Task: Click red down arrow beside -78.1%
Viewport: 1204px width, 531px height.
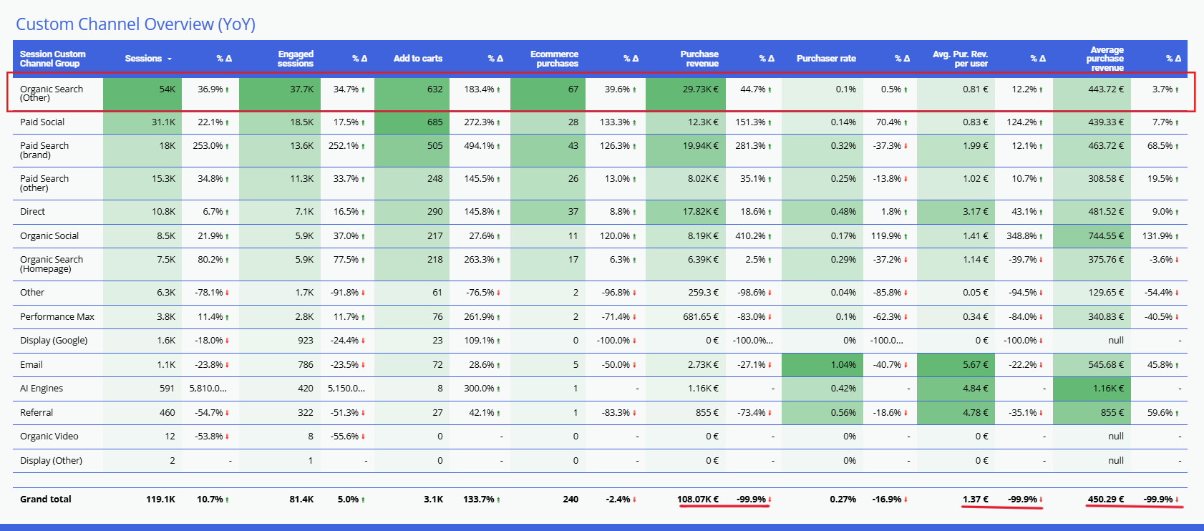Action: pos(228,293)
